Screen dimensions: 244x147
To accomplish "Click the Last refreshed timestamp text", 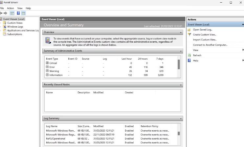I will click(163, 26).
